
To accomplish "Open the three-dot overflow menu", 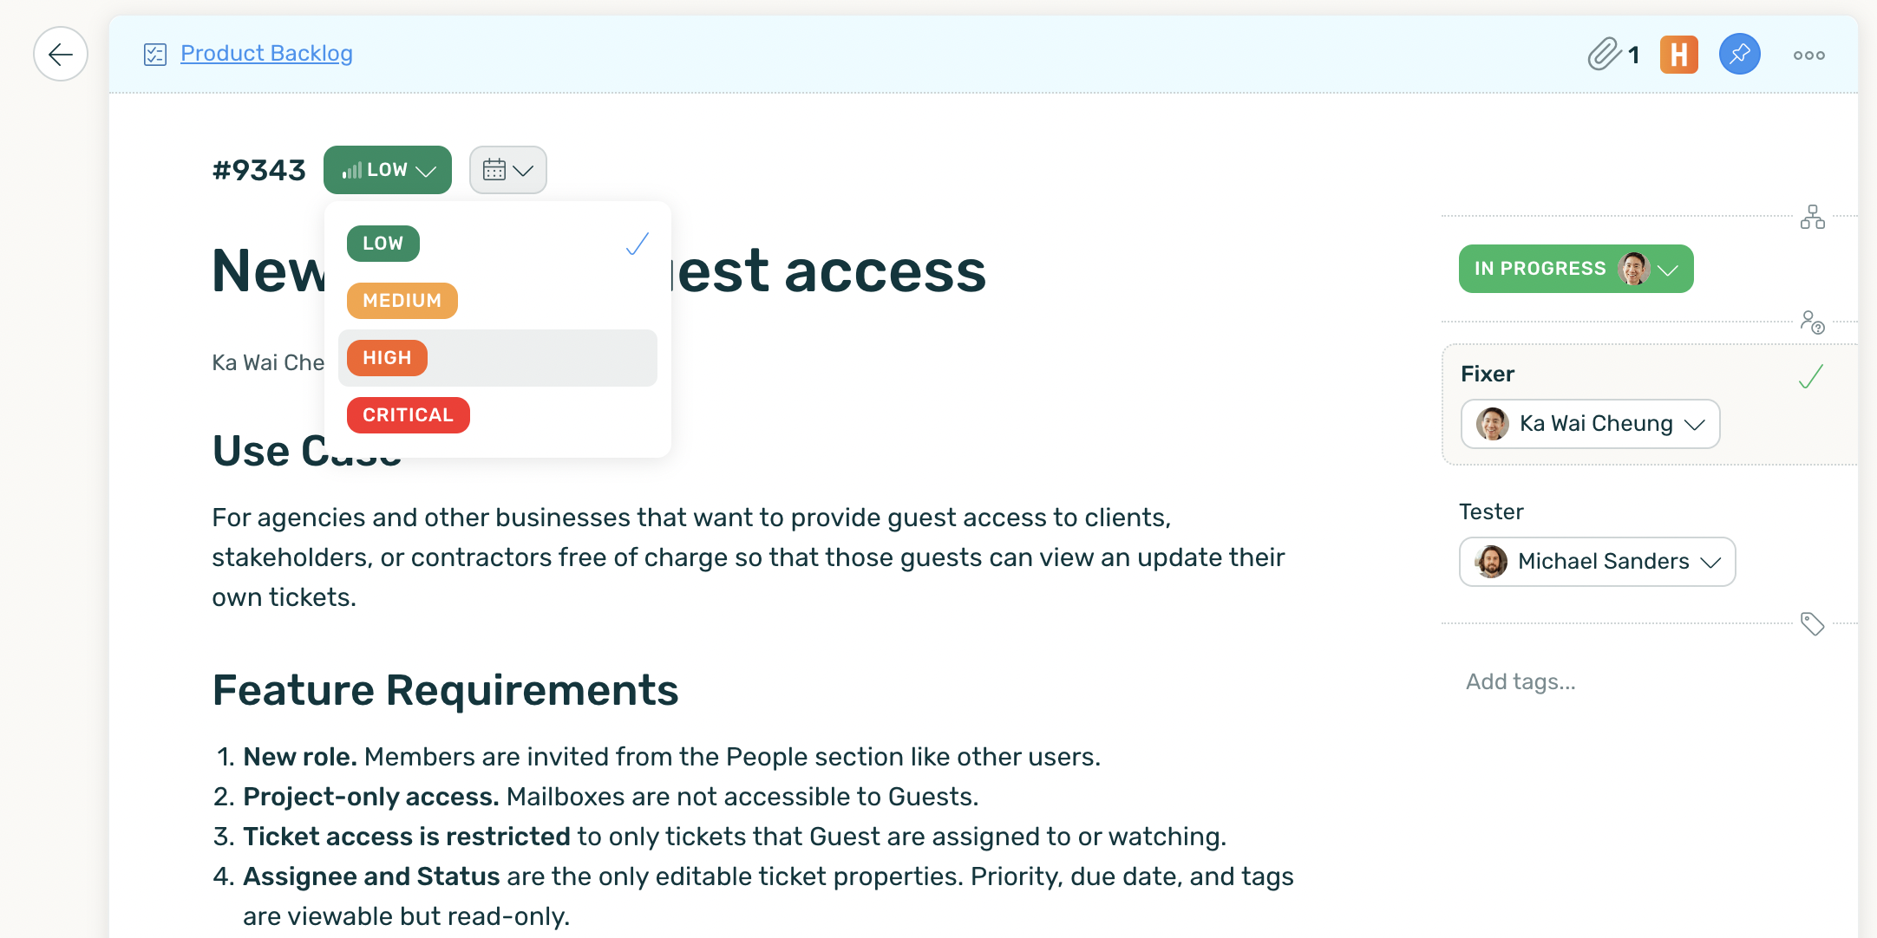I will pos(1808,54).
